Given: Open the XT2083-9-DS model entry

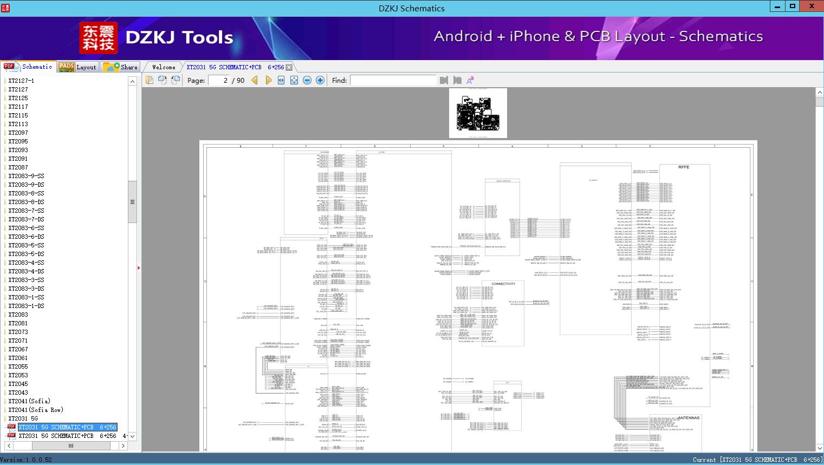Looking at the screenshot, I should coord(26,185).
